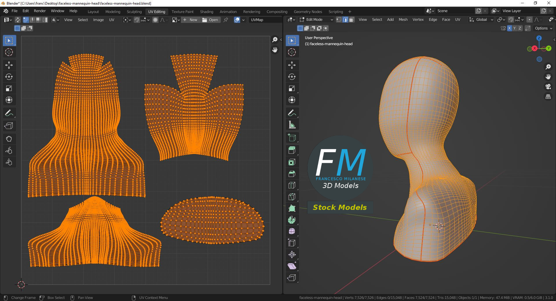Pick the Extrude Region tool
The image size is (556, 301).
[292, 150]
